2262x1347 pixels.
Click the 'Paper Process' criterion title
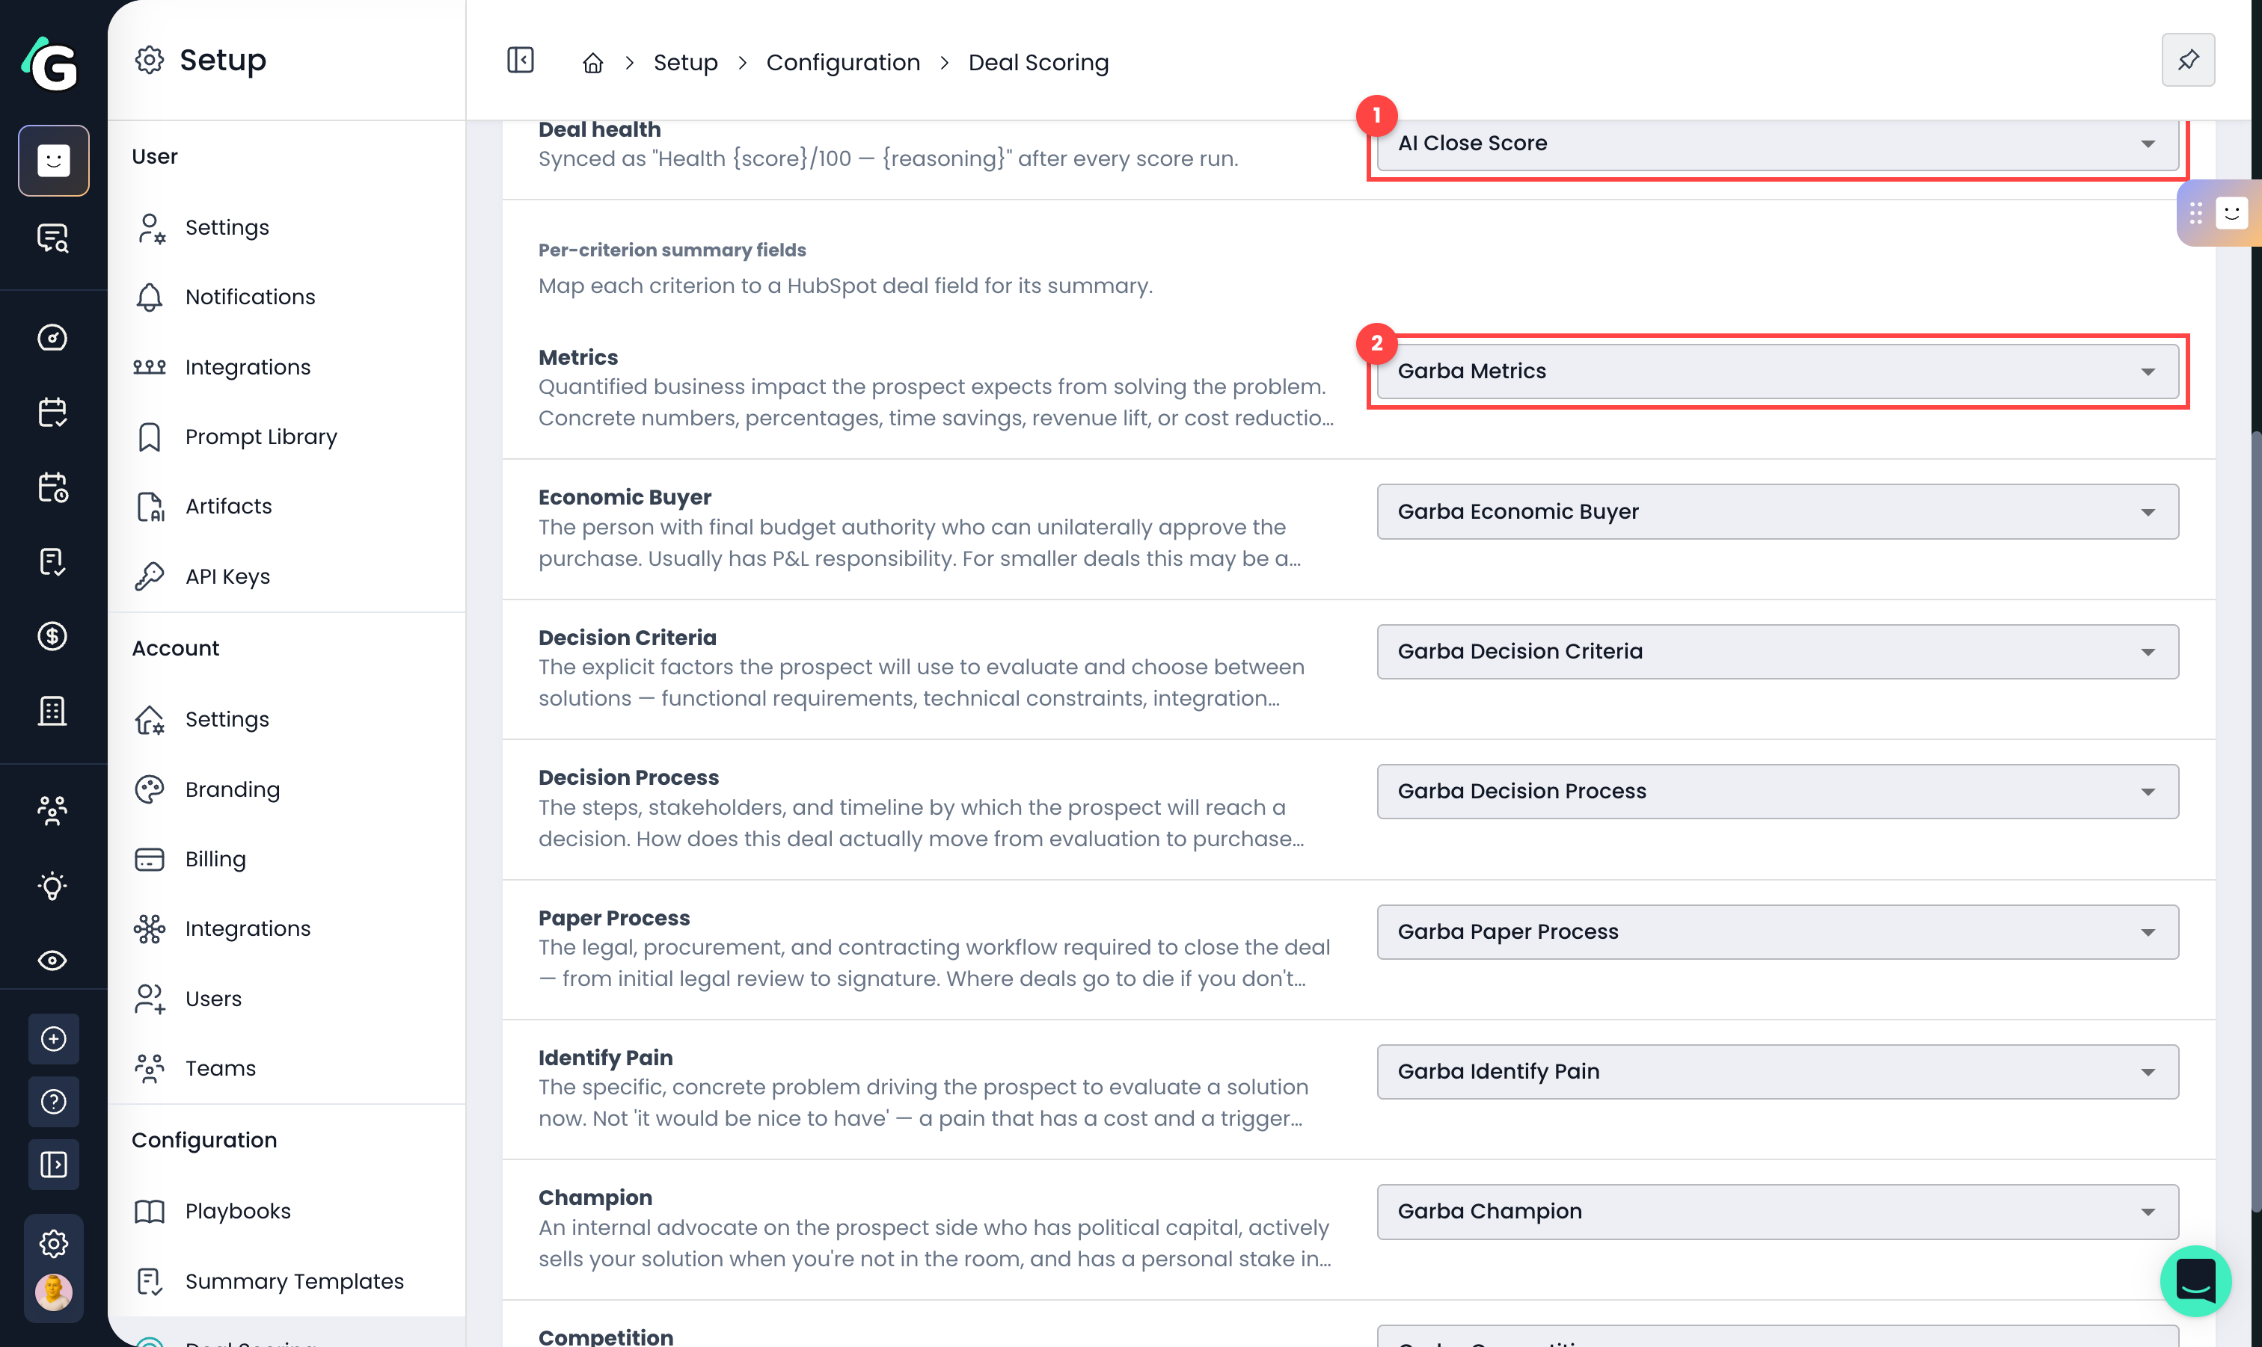614,919
